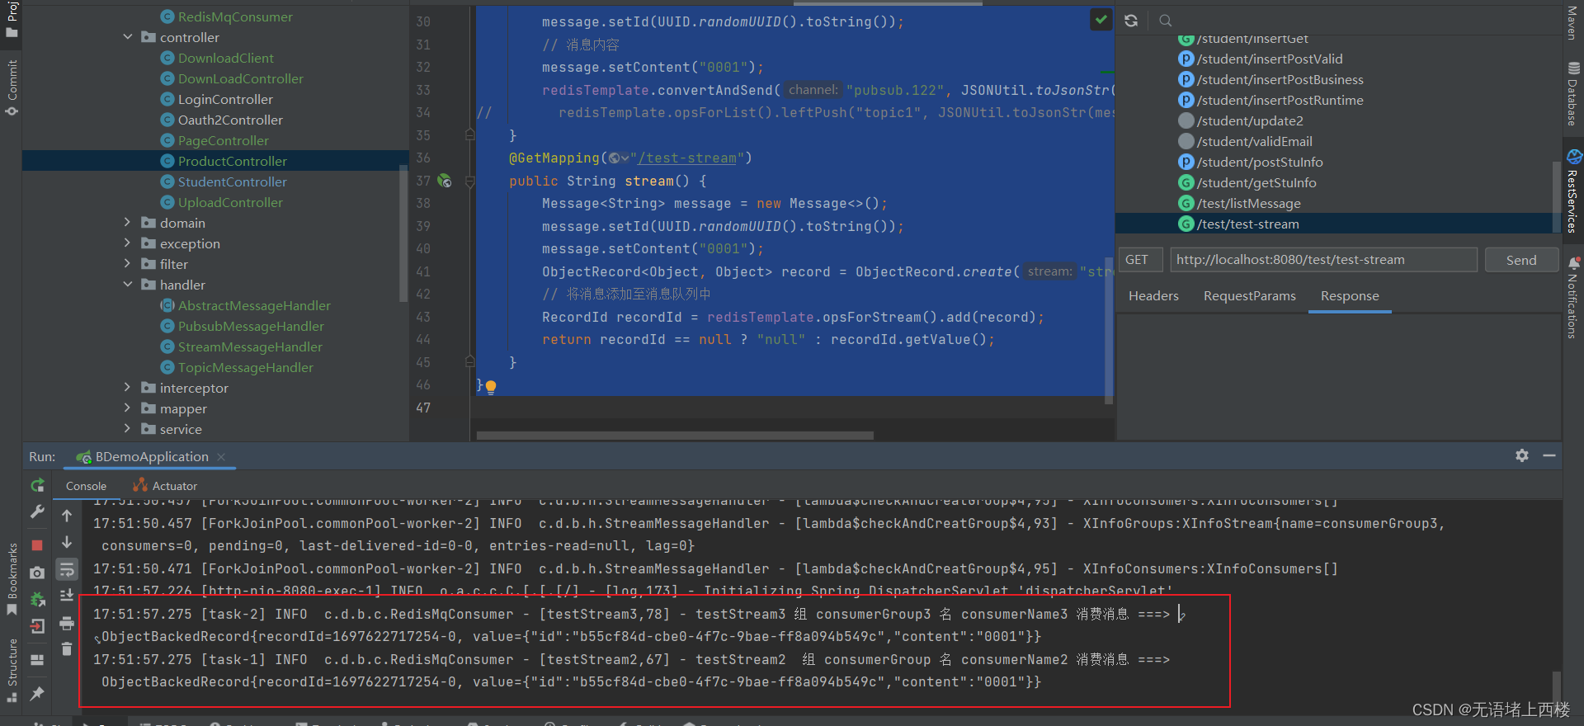Click the run gutter icon on line 37
1584x726 pixels.
click(445, 181)
